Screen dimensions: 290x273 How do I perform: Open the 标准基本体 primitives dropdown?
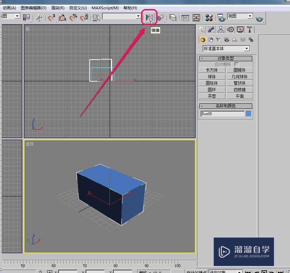pyautogui.click(x=226, y=48)
